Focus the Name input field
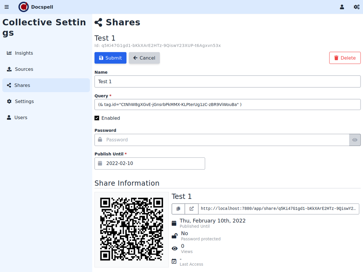The image size is (363, 272). point(227,82)
